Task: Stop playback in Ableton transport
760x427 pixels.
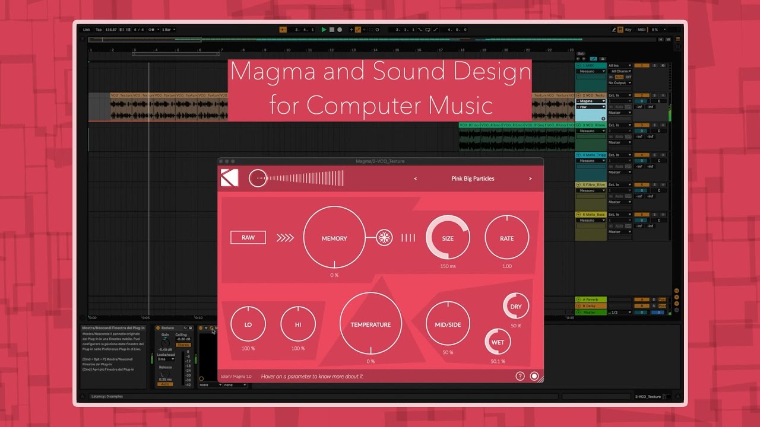Action: 332,30
